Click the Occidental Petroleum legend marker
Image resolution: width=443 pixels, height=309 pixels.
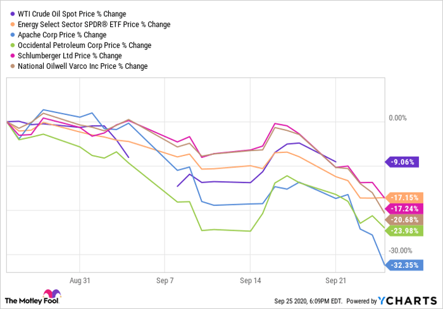click(12, 45)
